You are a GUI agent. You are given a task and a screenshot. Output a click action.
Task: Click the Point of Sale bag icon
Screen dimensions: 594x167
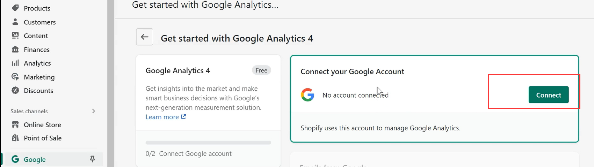pos(15,138)
